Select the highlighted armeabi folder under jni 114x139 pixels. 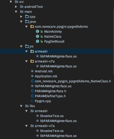coord(56,51)
